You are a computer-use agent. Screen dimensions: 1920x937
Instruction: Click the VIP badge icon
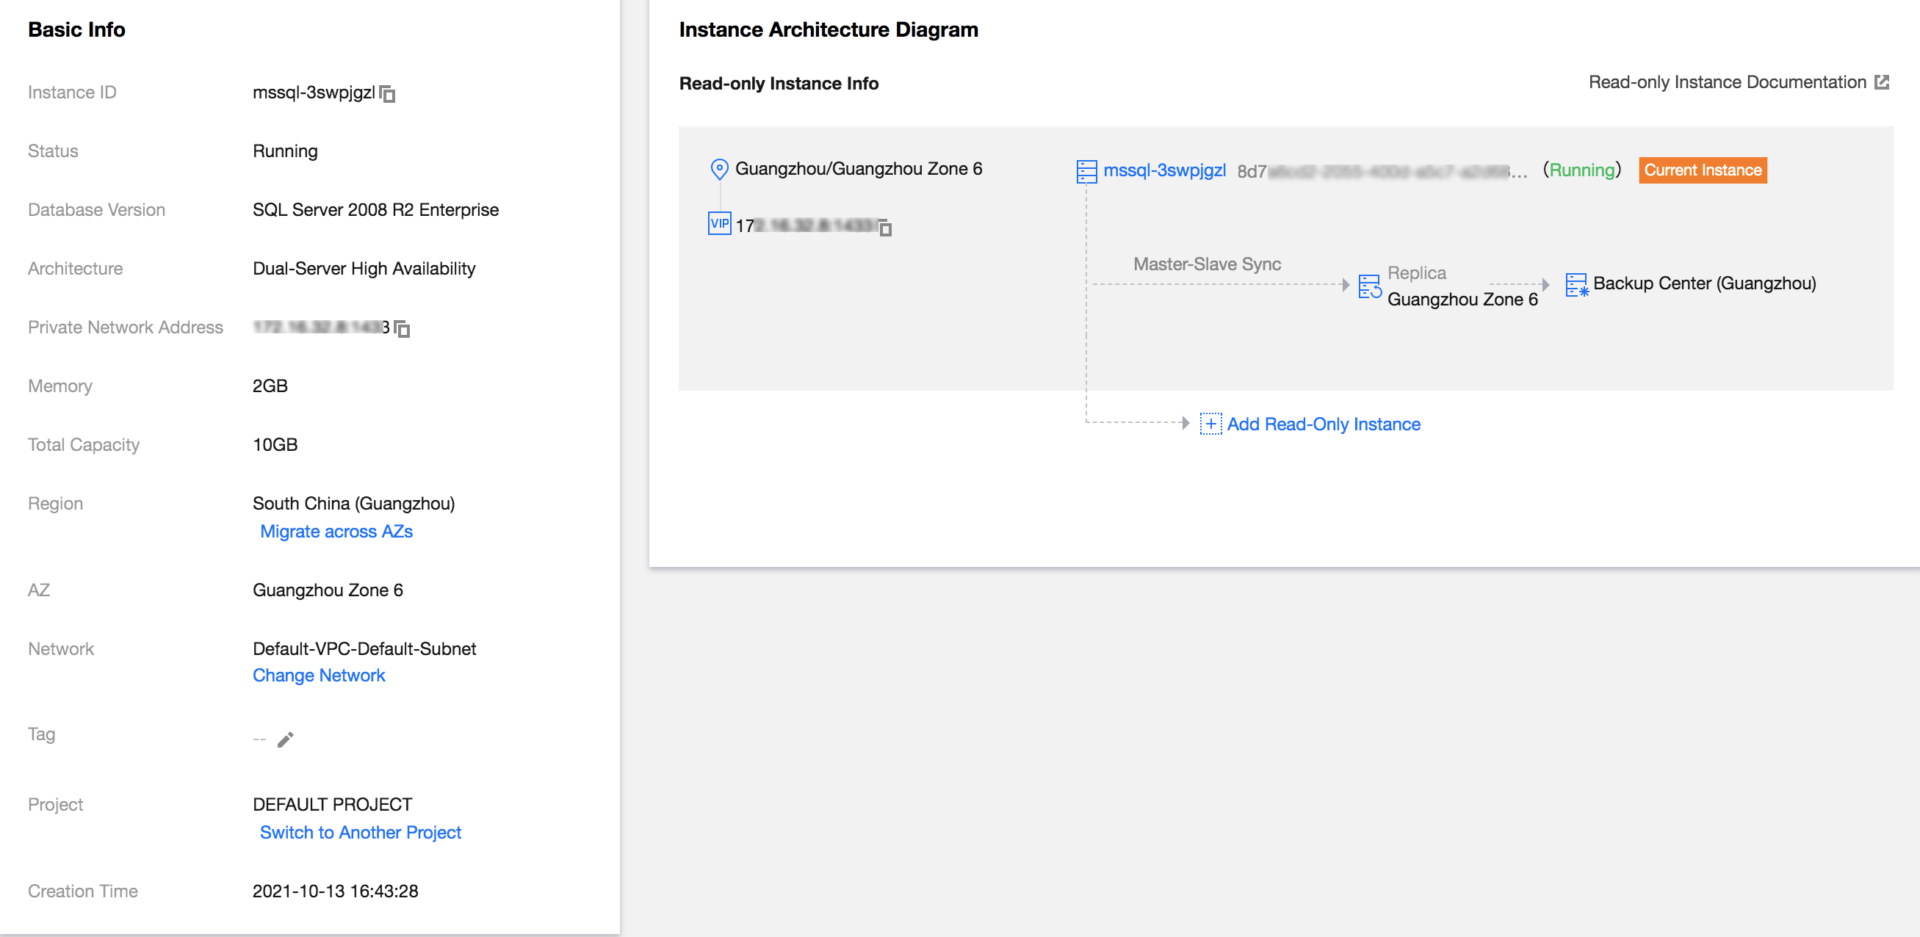(x=718, y=224)
